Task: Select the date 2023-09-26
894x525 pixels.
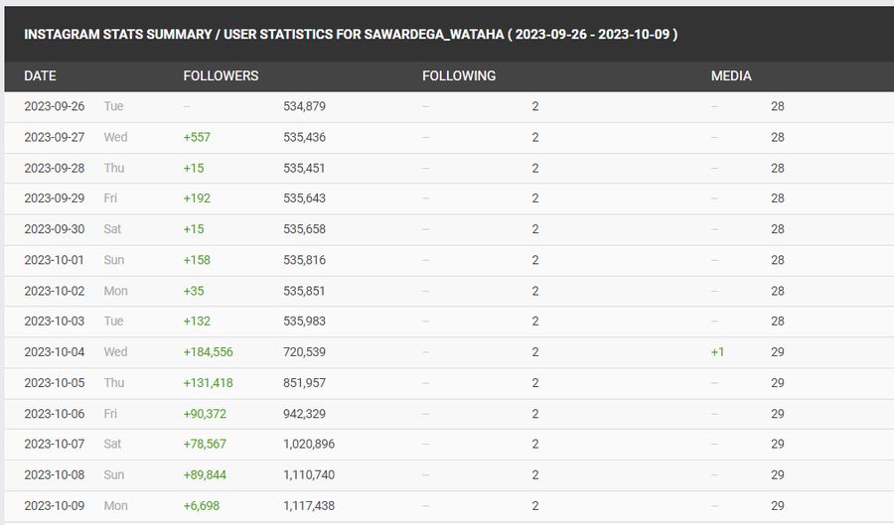Action: 55,106
